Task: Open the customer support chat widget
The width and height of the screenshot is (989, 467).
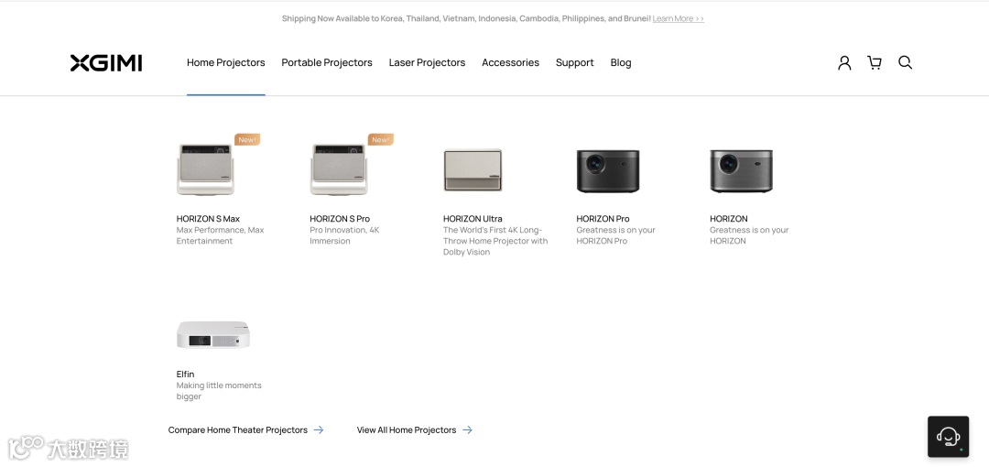Action: pos(948,437)
